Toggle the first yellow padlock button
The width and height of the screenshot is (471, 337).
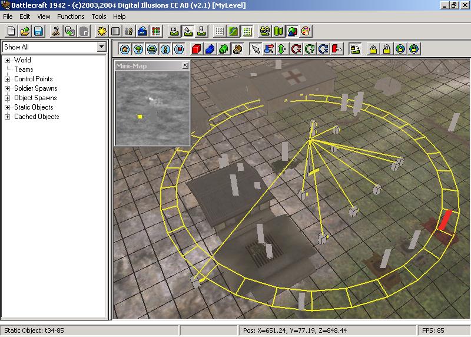point(373,49)
